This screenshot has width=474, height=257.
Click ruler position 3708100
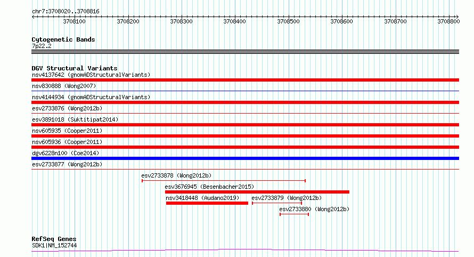[x=74, y=21]
